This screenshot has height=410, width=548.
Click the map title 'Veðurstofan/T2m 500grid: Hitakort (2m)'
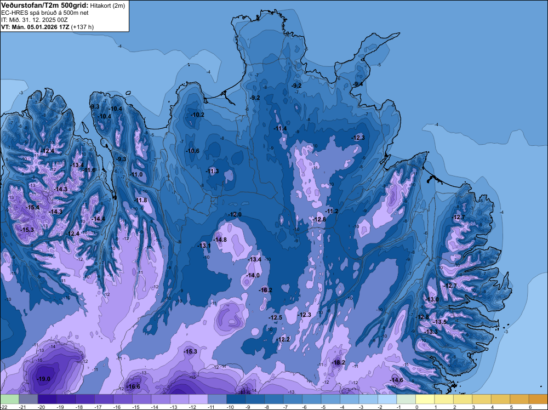click(63, 5)
